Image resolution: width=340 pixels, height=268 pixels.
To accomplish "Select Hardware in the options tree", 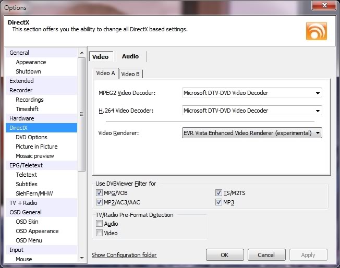I will pyautogui.click(x=41, y=118).
